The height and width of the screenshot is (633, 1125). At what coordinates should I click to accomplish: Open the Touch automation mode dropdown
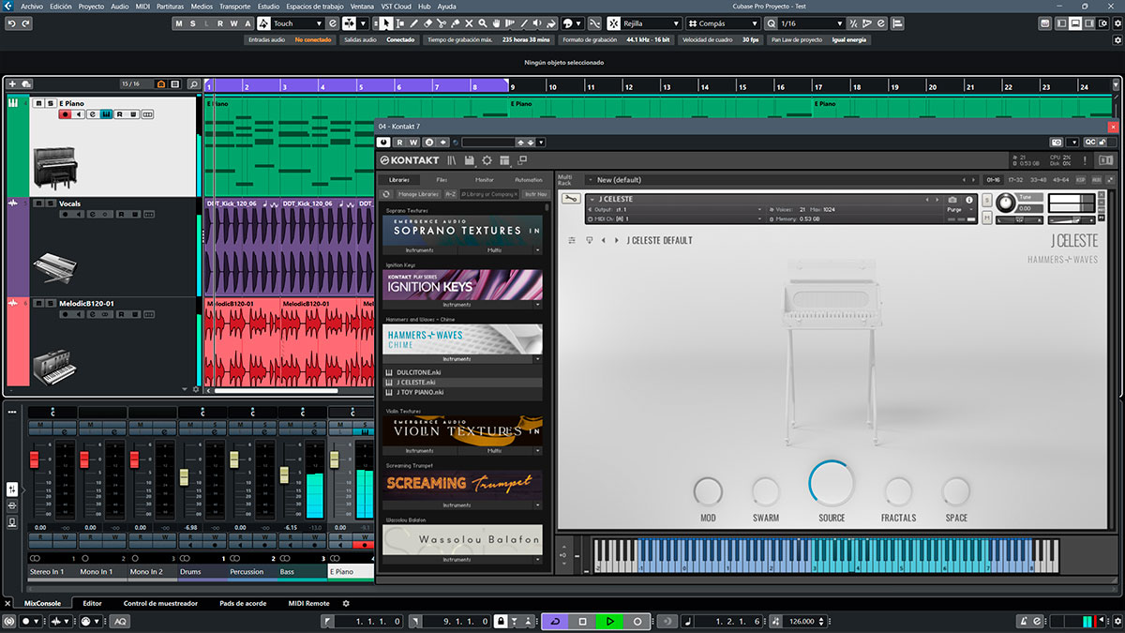[x=298, y=23]
